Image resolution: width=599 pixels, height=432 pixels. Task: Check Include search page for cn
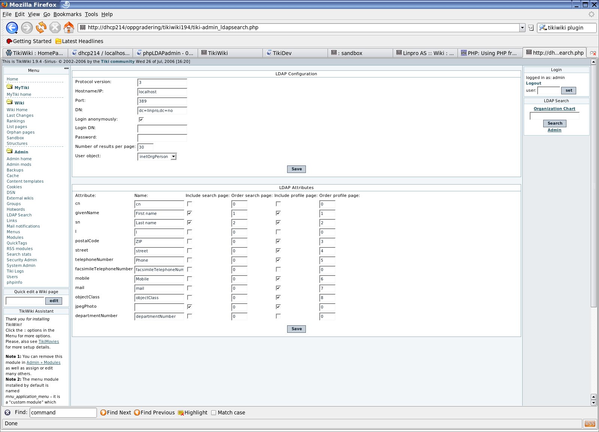[x=190, y=204]
